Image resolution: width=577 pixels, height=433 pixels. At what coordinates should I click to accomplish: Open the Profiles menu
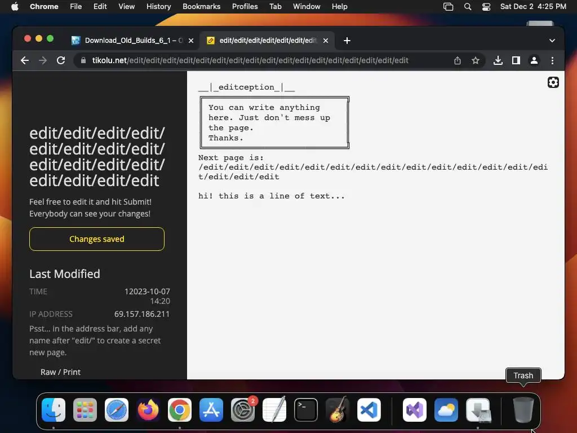[245, 7]
